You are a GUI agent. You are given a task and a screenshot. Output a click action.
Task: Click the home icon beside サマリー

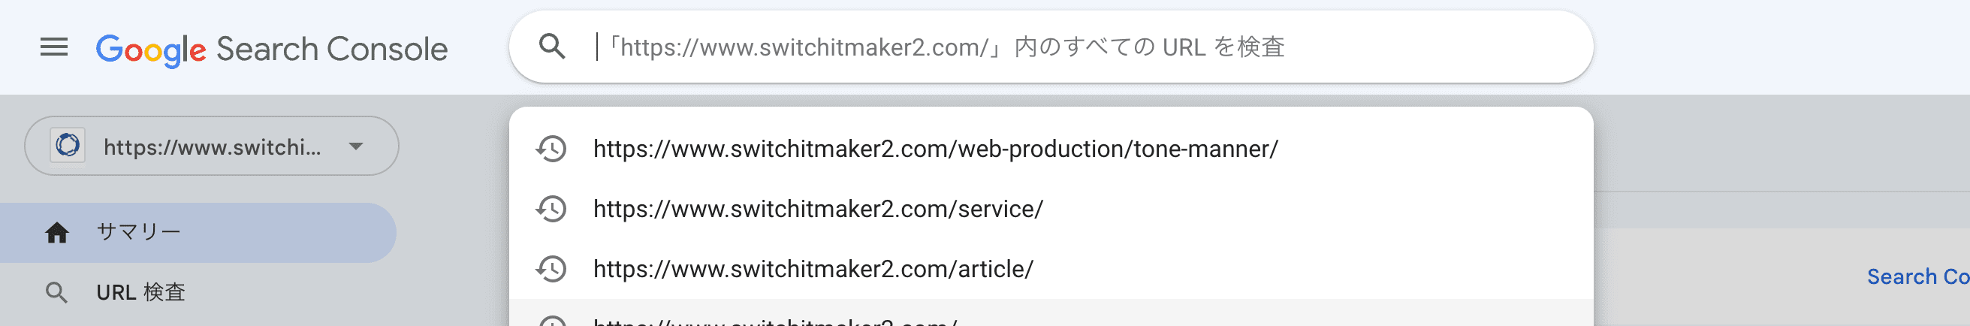tap(56, 233)
